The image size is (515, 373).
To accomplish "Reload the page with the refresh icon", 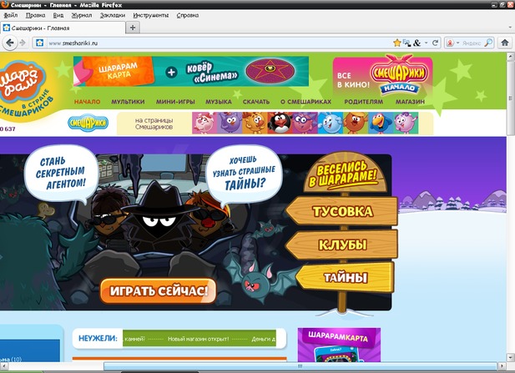I will (x=435, y=43).
